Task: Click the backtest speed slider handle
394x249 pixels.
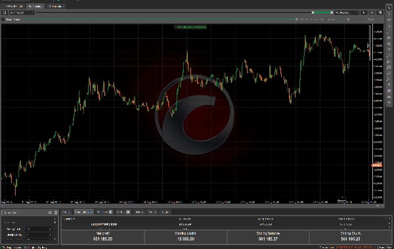Action: point(348,19)
